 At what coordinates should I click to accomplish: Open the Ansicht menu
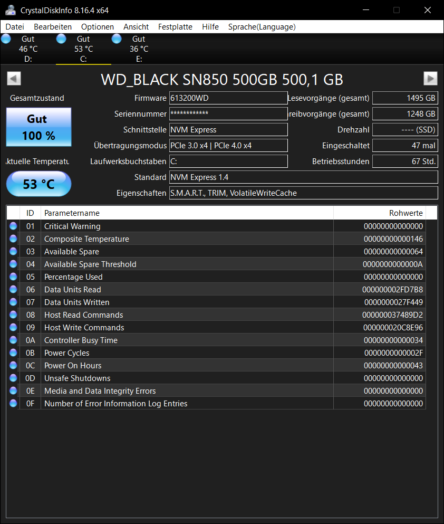pyautogui.click(x=136, y=27)
